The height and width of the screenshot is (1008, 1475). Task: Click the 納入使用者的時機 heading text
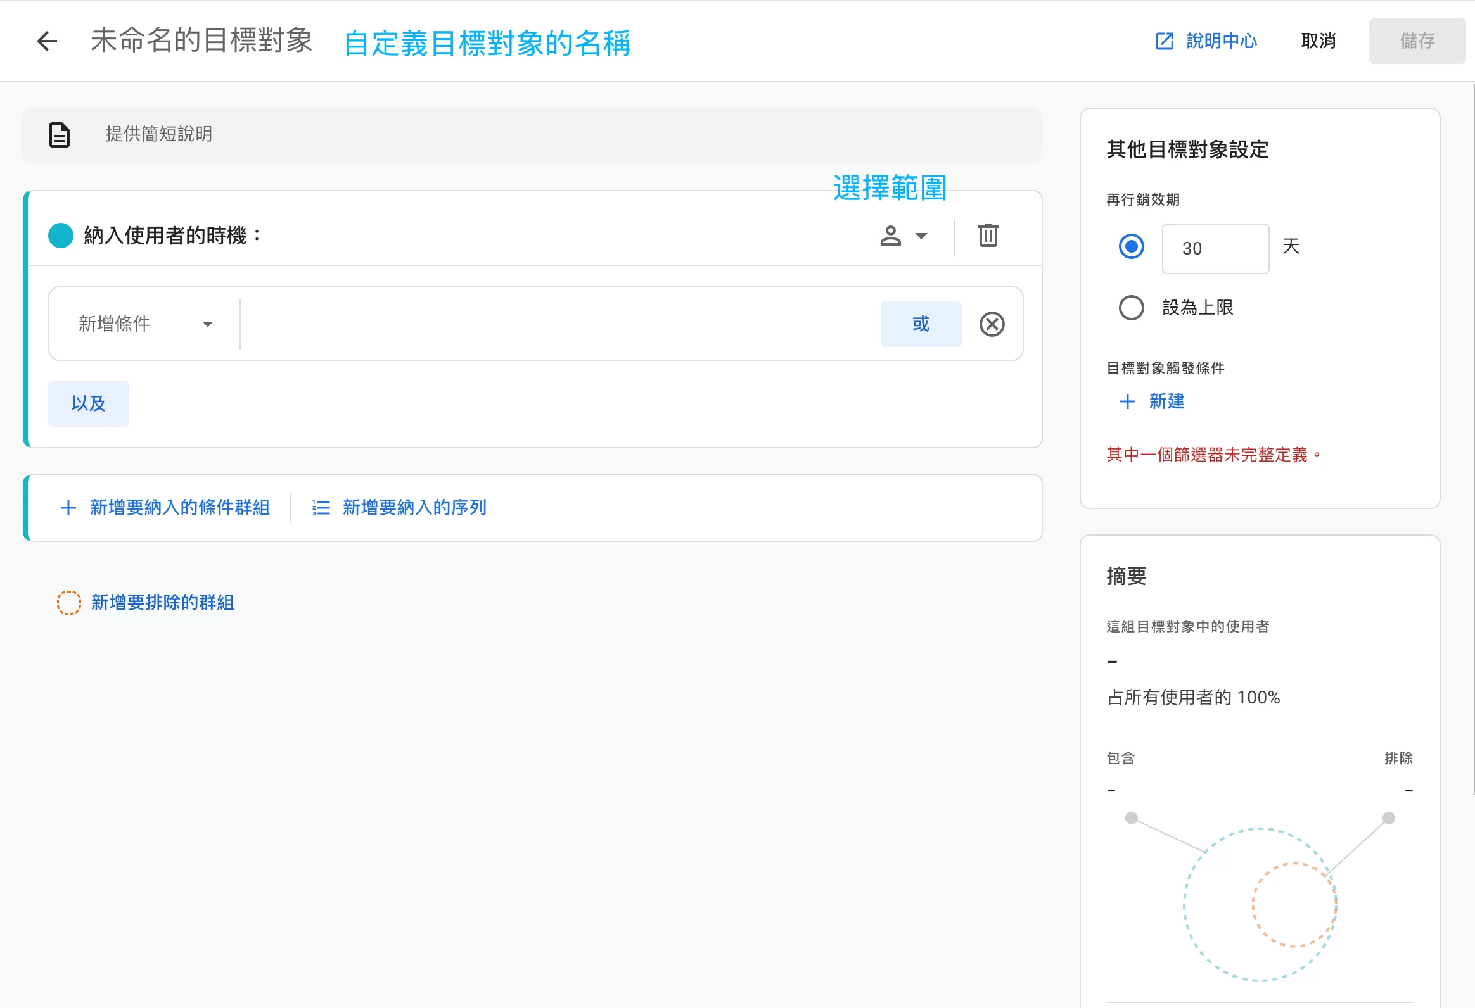click(172, 236)
